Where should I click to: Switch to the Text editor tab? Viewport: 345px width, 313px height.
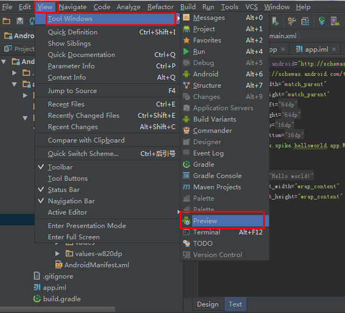(x=235, y=304)
